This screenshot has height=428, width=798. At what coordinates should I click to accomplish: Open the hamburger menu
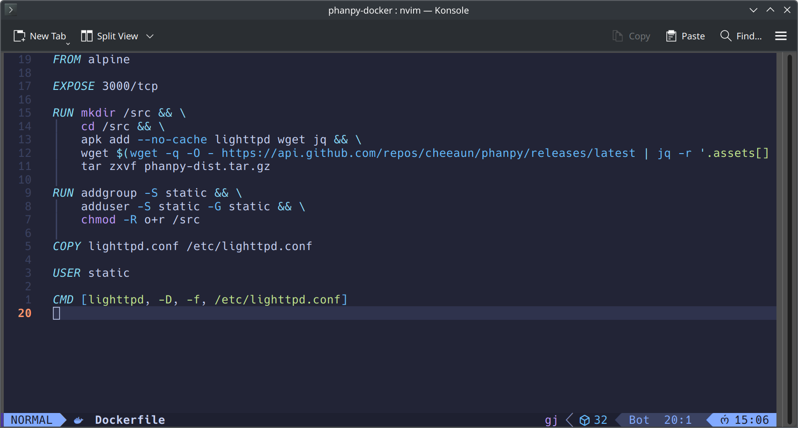(781, 36)
